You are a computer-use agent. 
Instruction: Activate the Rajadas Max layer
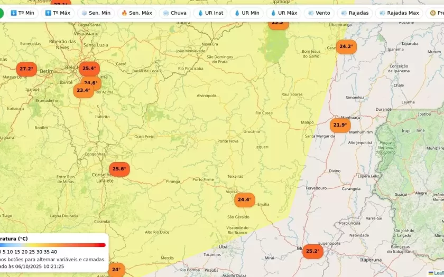[x=399, y=13]
